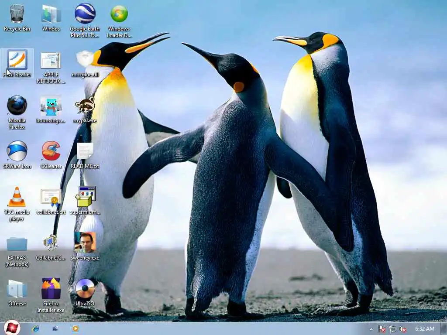
Task: Select the CollabnetC... desktop icon
Action: [x=51, y=247]
